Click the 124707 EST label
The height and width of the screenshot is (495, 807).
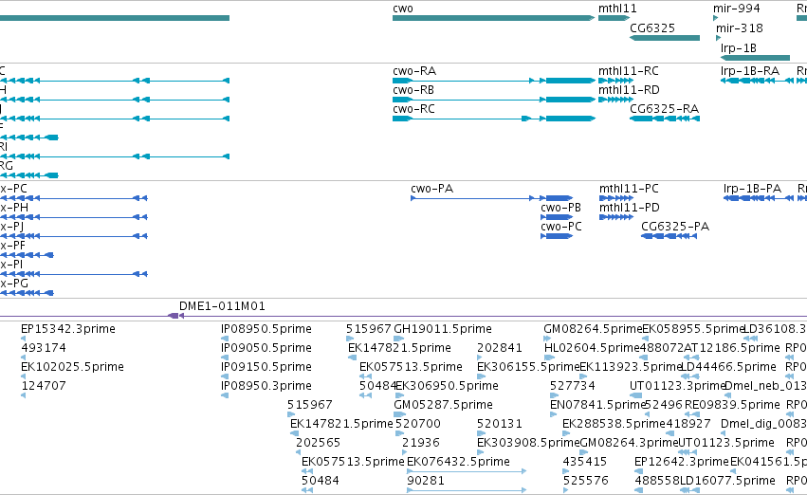(44, 386)
